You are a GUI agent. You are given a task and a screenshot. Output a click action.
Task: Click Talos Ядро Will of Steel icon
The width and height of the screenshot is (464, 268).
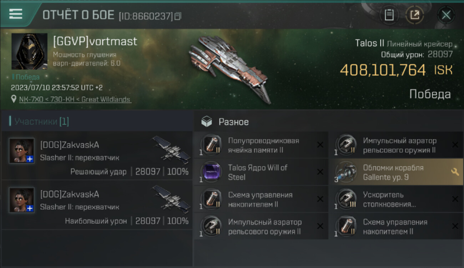[x=211, y=172]
